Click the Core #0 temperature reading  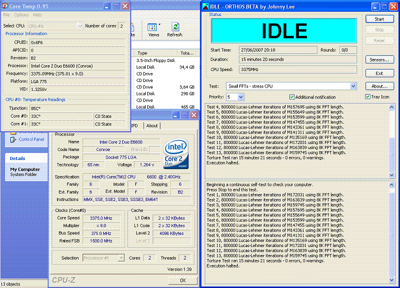tap(62, 116)
